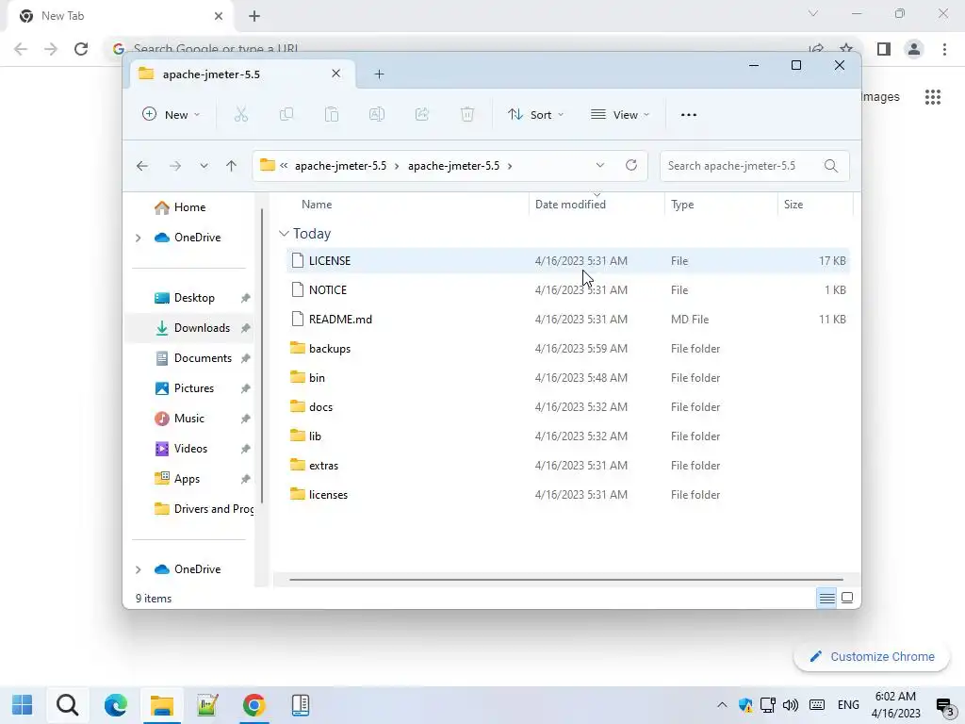Viewport: 965px width, 724px height.
Task: Open the notification center icon
Action: [x=944, y=705]
